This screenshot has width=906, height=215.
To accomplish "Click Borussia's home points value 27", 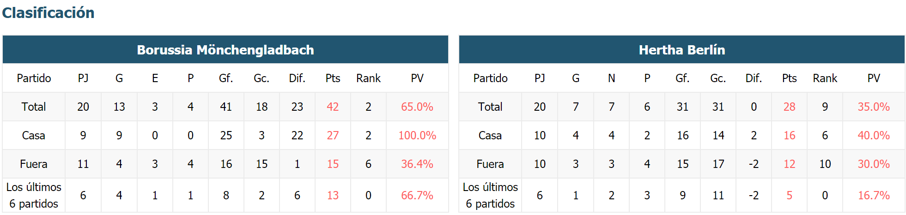I will 333,135.
